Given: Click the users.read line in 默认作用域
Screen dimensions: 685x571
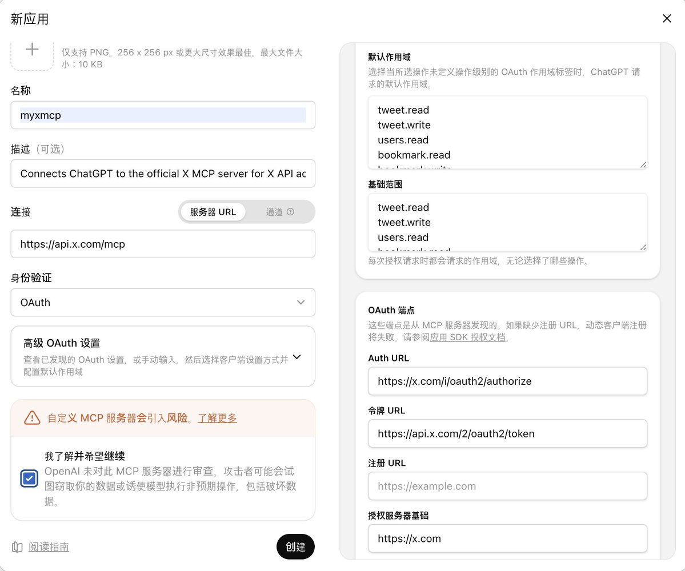Looking at the screenshot, I should 403,140.
